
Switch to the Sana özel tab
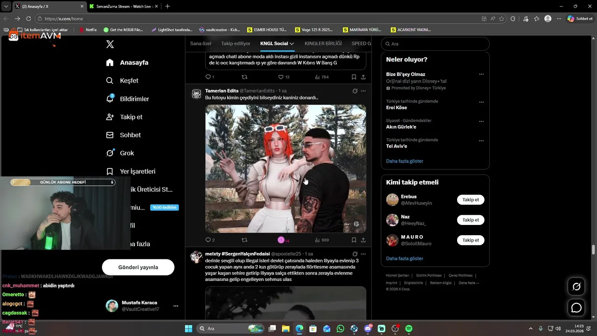[x=201, y=43]
